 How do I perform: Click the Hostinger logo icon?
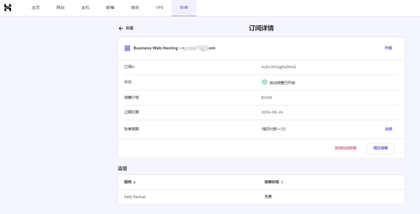8,8
